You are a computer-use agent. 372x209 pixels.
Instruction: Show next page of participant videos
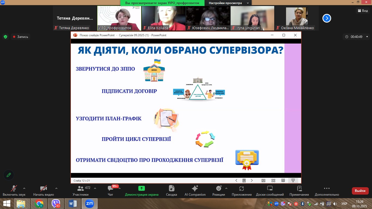click(x=327, y=18)
